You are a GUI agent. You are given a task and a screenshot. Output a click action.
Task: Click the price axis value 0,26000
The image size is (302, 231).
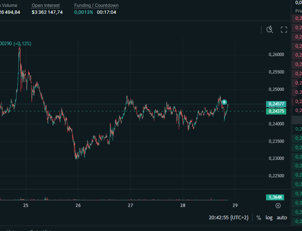click(277, 55)
